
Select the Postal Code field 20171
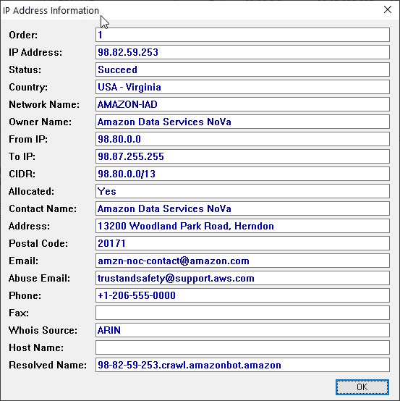(x=242, y=243)
